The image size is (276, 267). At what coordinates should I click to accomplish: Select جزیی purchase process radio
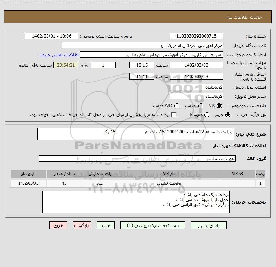228,115
